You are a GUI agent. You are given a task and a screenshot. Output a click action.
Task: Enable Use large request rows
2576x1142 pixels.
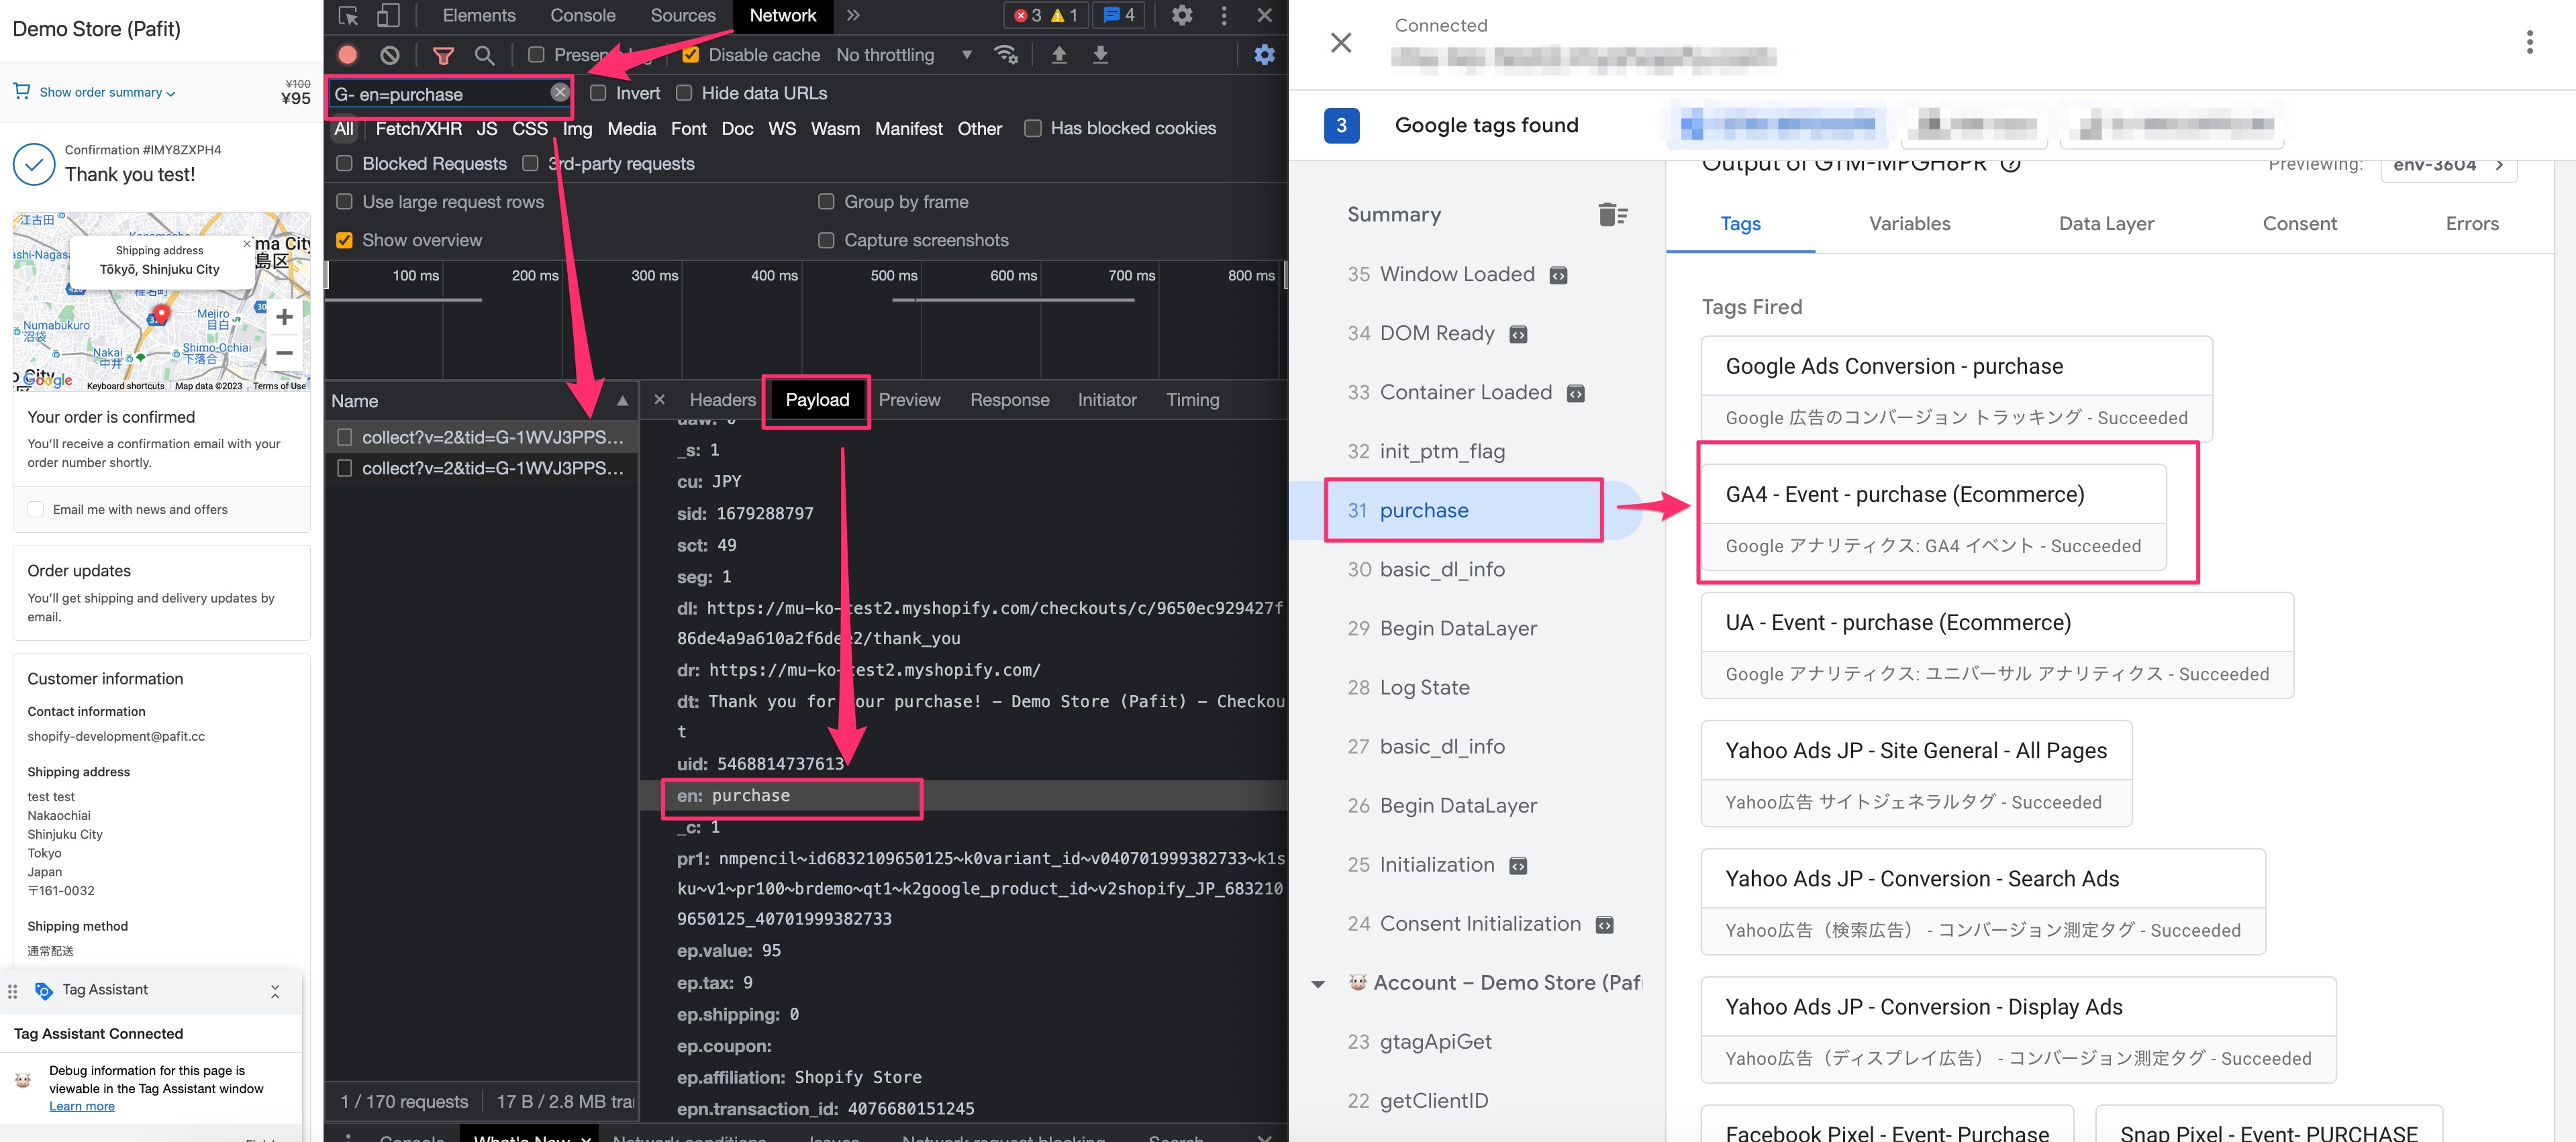[344, 201]
